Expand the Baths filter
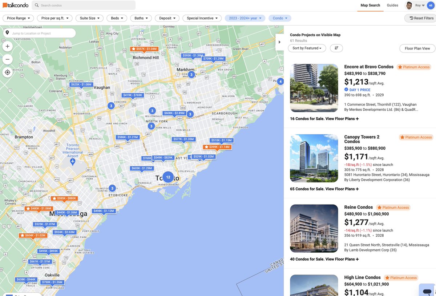 141,18
